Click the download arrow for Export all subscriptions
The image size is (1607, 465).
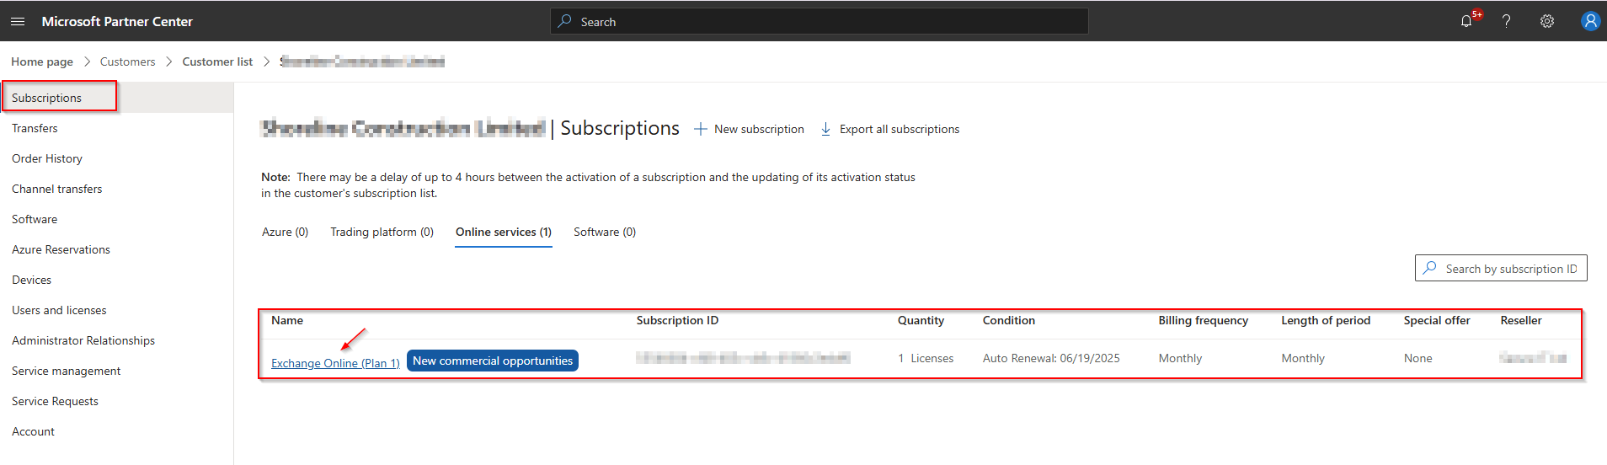(x=826, y=129)
